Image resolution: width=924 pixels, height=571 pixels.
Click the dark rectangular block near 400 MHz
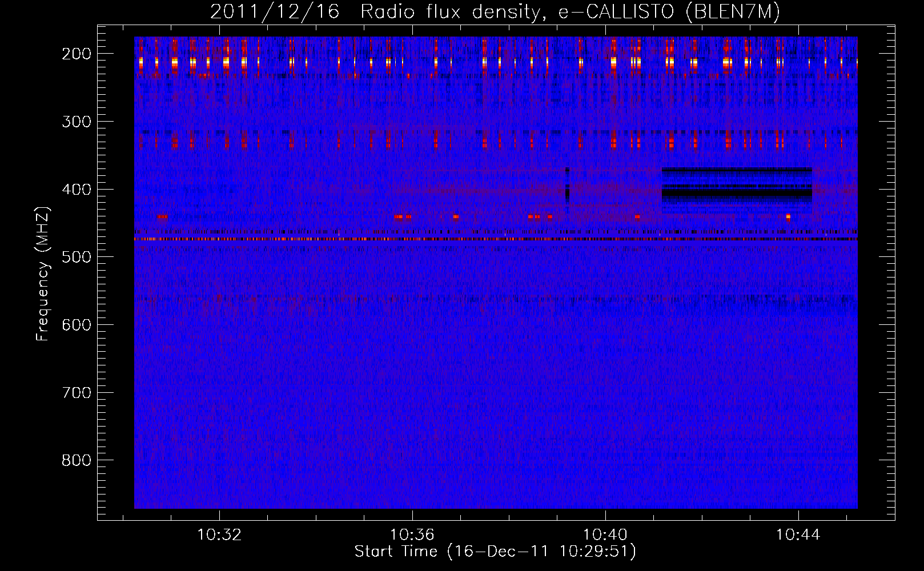(x=737, y=191)
